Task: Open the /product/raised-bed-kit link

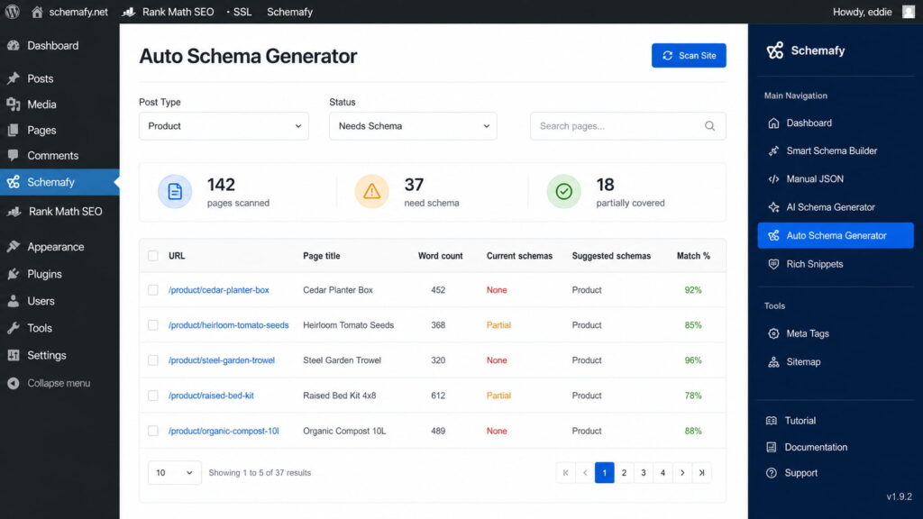Action: pyautogui.click(x=211, y=396)
